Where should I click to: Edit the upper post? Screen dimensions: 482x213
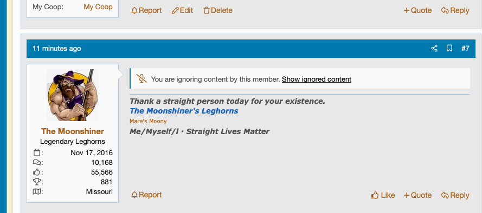(182, 10)
